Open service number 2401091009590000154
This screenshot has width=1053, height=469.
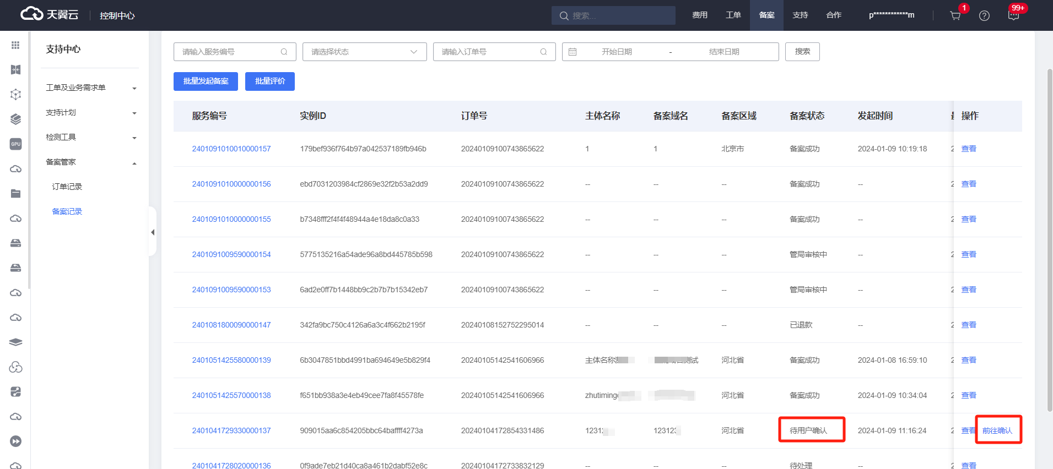point(231,254)
